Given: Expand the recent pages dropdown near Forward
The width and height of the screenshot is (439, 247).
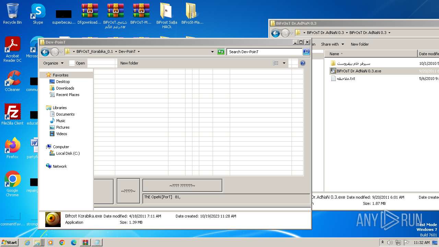Looking at the screenshot, I should 61,52.
